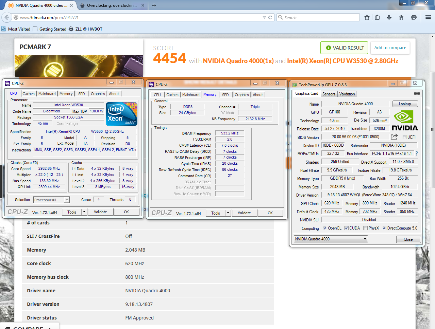Click the Intel Xeon inside logo
Viewport: 435px width, 329px height.
(x=121, y=114)
